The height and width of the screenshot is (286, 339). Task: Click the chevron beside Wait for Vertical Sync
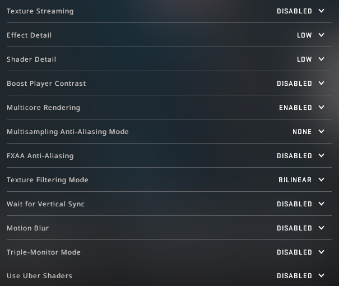[321, 204]
